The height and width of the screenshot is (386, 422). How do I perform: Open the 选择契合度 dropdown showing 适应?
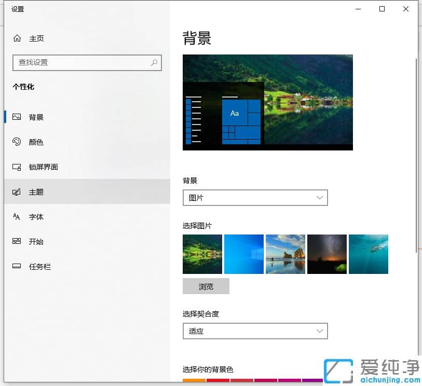(255, 330)
